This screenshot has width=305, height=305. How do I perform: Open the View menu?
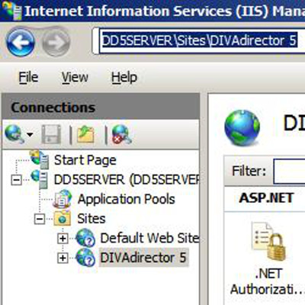(75, 77)
